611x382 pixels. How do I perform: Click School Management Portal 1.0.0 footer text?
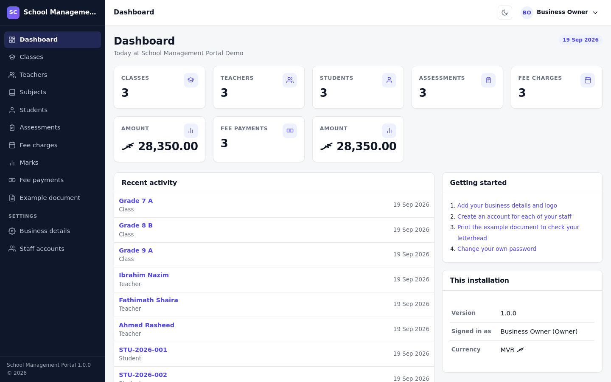[49, 365]
